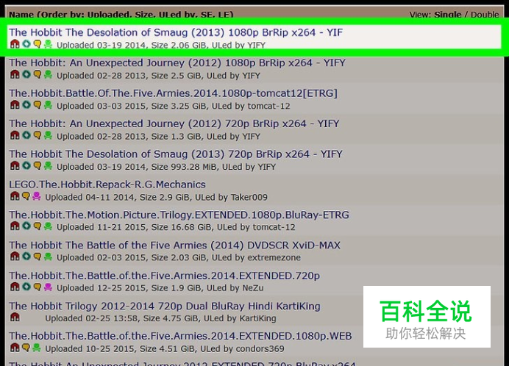The height and width of the screenshot is (366, 509).
Task: Open Hobbit Trilogy 2012-2014 Hindi KartiKing link
Action: coord(165,306)
